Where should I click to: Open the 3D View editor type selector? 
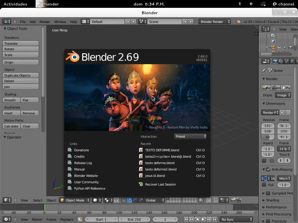(7, 200)
